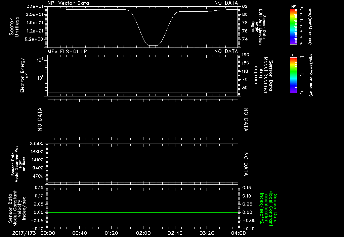The width and height of the screenshot is (344, 237).
Task: Click the "Model Scanner Angle degrees" axis label
Action: pos(264,75)
